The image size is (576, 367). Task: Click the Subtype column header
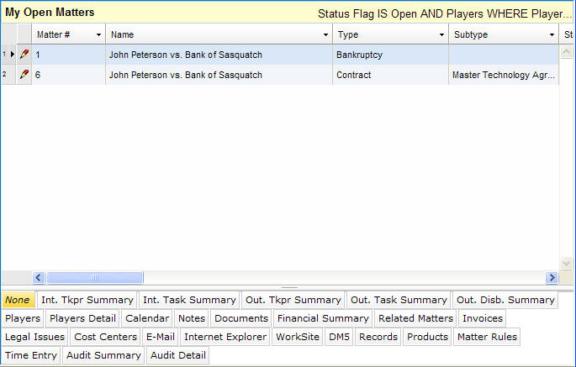[x=504, y=34]
